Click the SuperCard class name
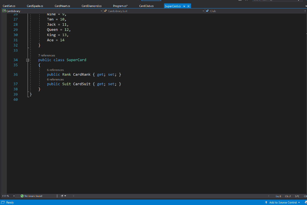This screenshot has height=205, width=307. (76, 60)
